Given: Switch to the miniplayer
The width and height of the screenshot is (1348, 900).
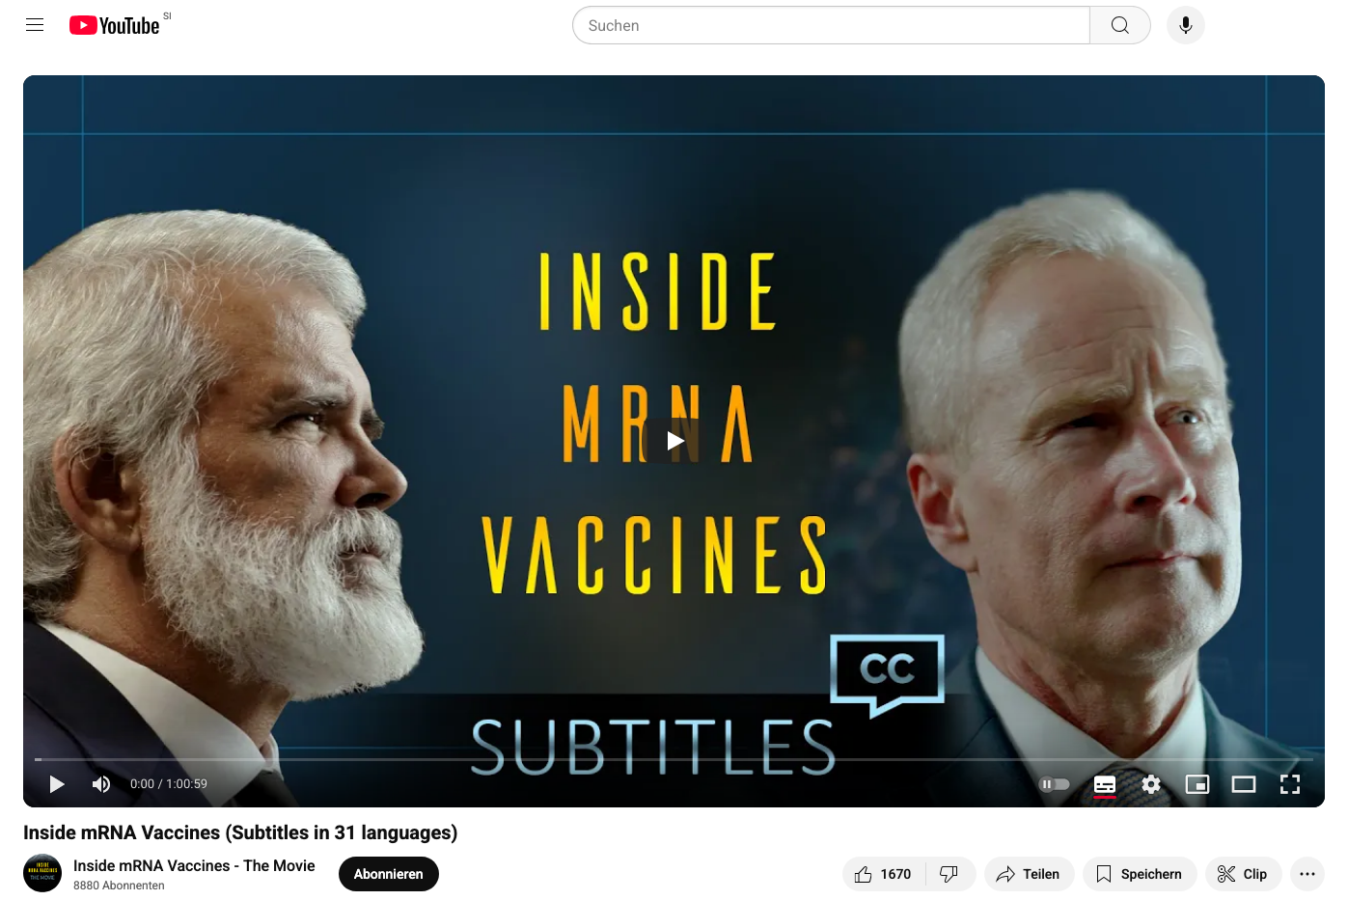Looking at the screenshot, I should [1197, 784].
